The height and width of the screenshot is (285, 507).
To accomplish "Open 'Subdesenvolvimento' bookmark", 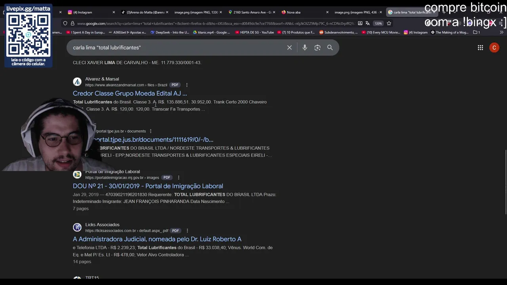I will pos(338,32).
